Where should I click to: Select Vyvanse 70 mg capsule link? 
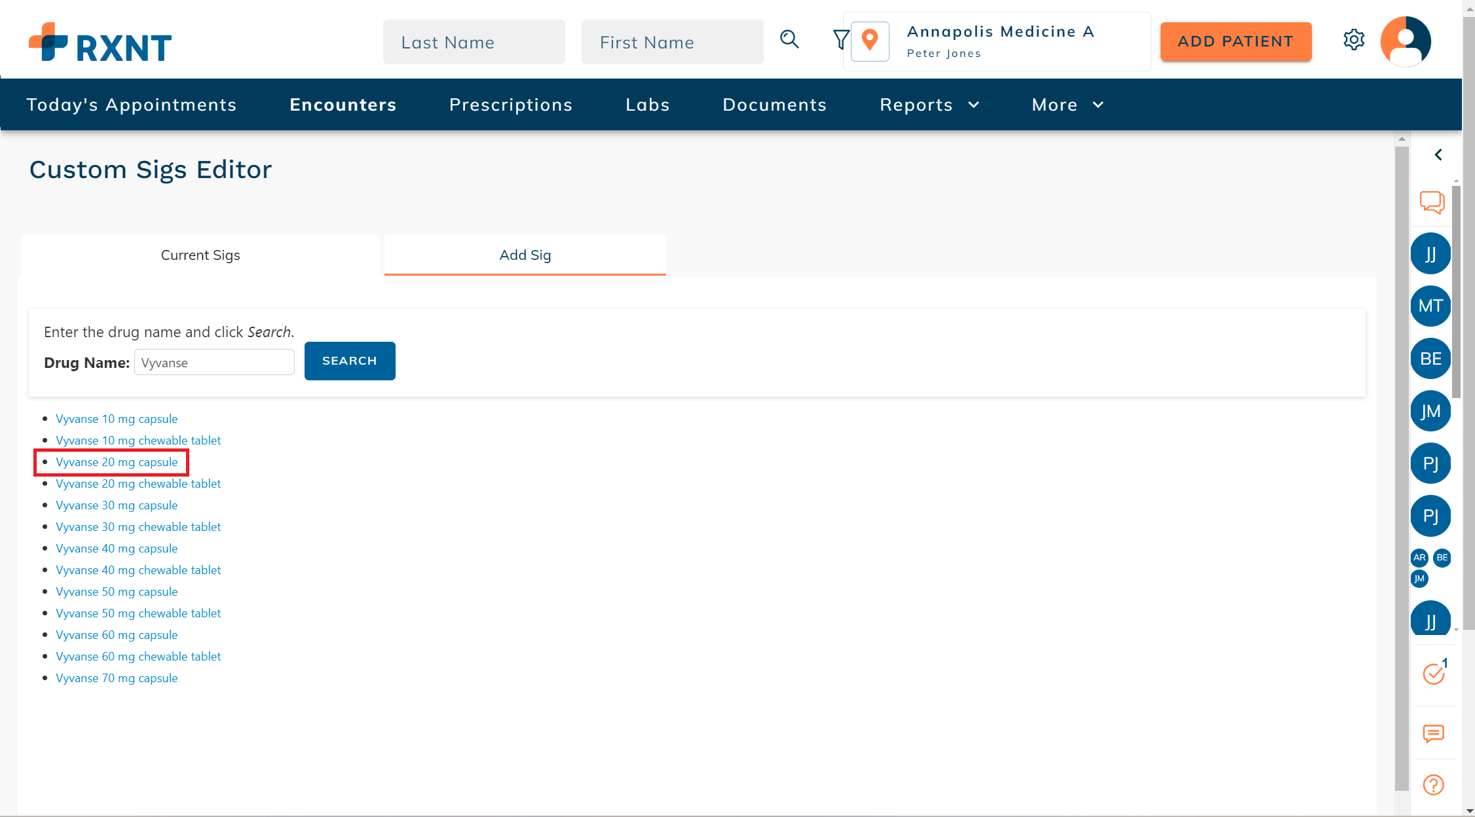click(x=117, y=678)
